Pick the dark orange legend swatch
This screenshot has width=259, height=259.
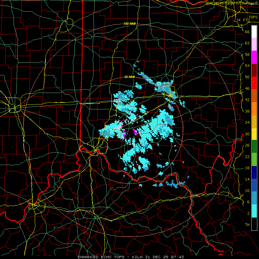tap(254, 96)
